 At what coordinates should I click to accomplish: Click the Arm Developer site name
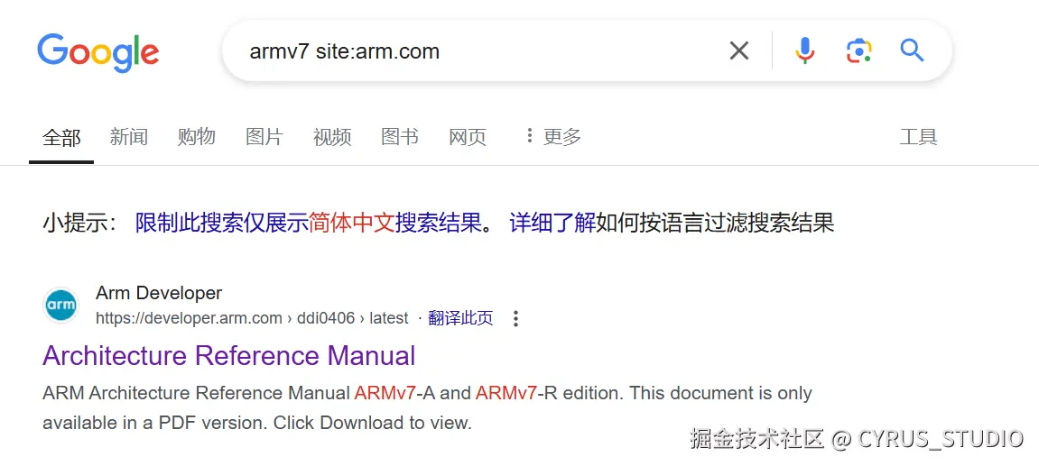159,293
